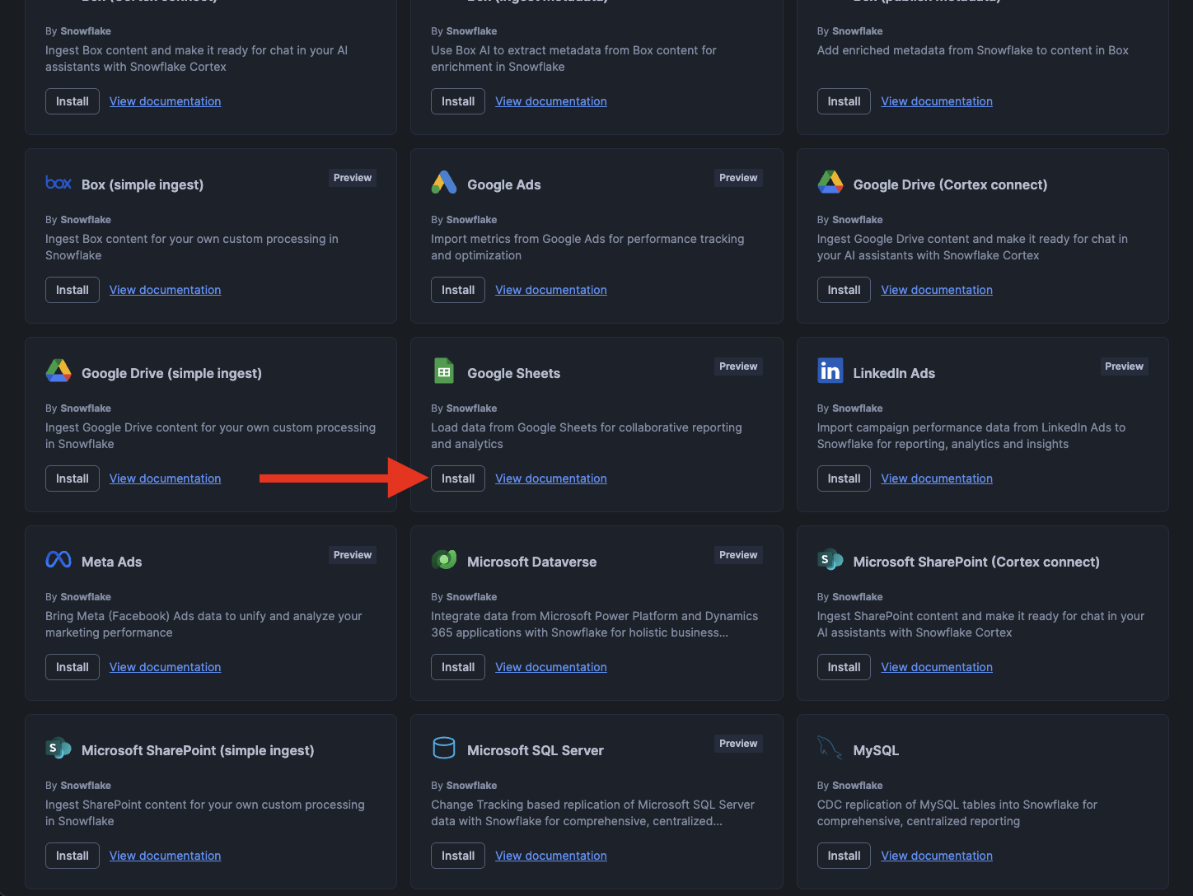Image resolution: width=1193 pixels, height=896 pixels.
Task: View documentation for Google Drive simple ingest
Action: [165, 478]
